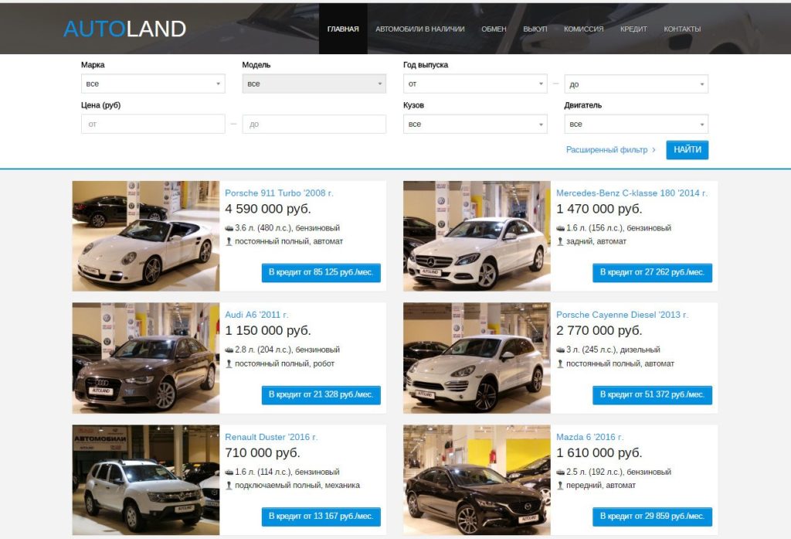Open the Контакты page from the navigation
Viewport: 791px width, 539px height.
[682, 29]
